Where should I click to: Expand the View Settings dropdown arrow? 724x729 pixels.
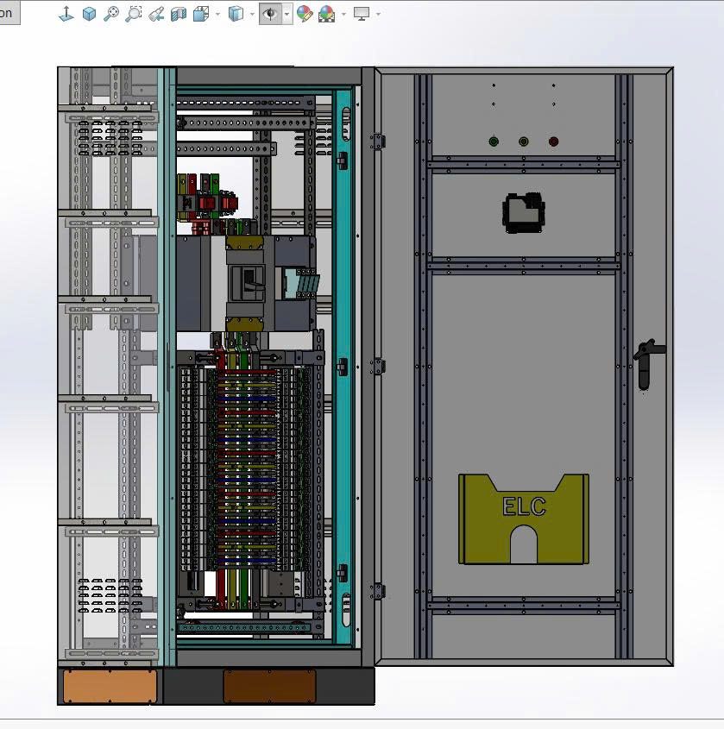[376, 12]
